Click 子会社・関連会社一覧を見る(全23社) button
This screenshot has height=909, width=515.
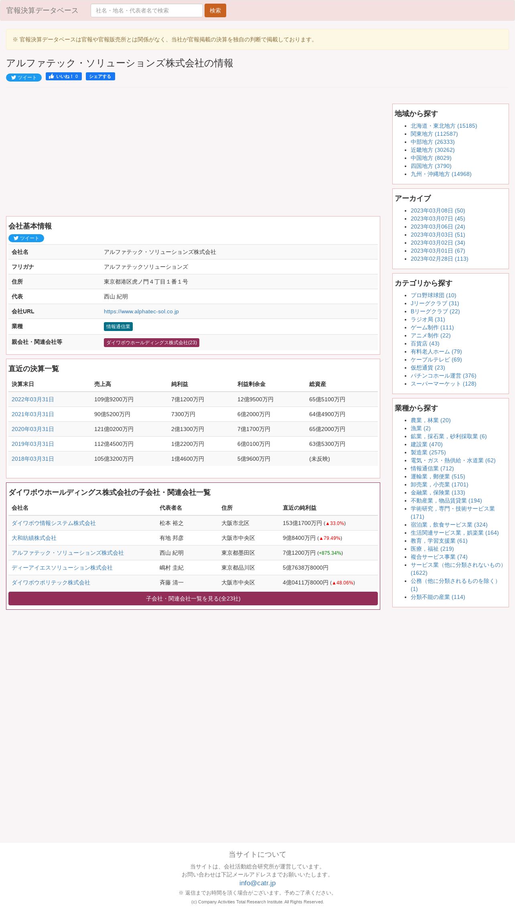tap(193, 599)
